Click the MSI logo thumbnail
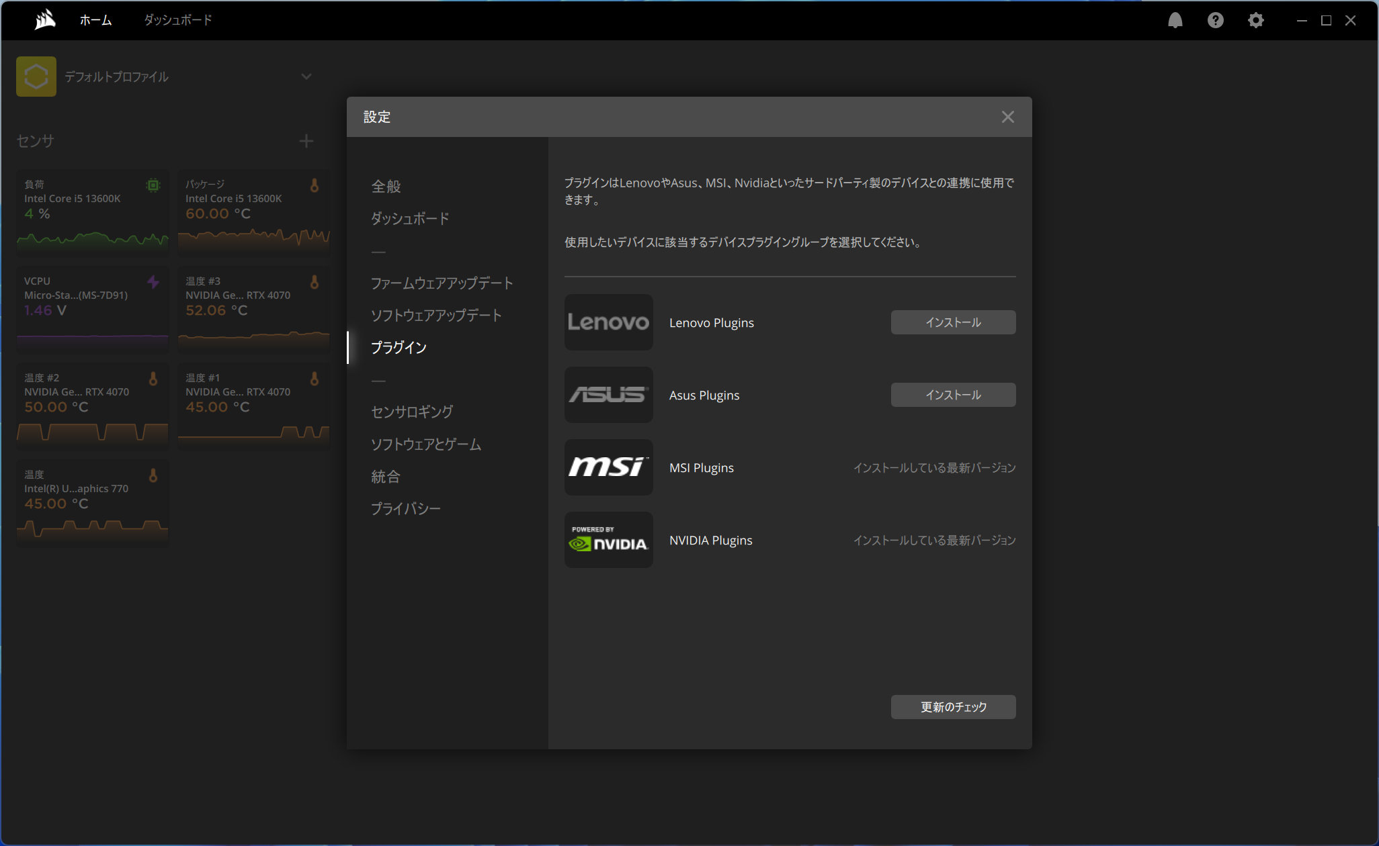 (609, 467)
